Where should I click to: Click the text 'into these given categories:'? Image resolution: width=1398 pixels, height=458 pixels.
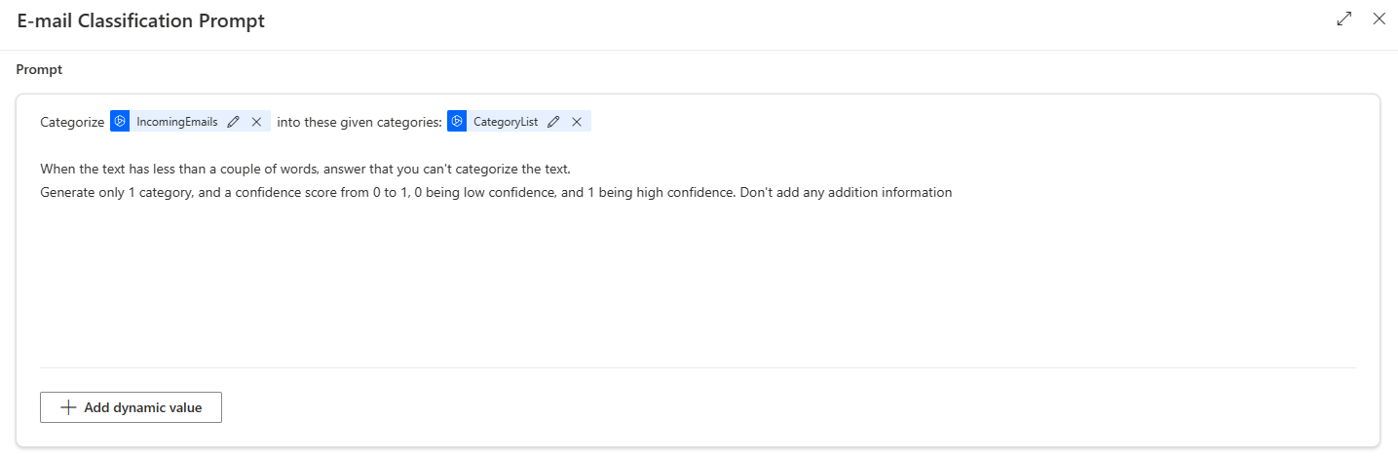coord(359,122)
